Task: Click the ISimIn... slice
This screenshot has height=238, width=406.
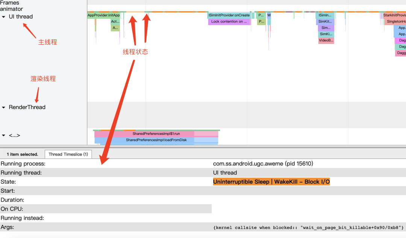Action: pos(325,15)
